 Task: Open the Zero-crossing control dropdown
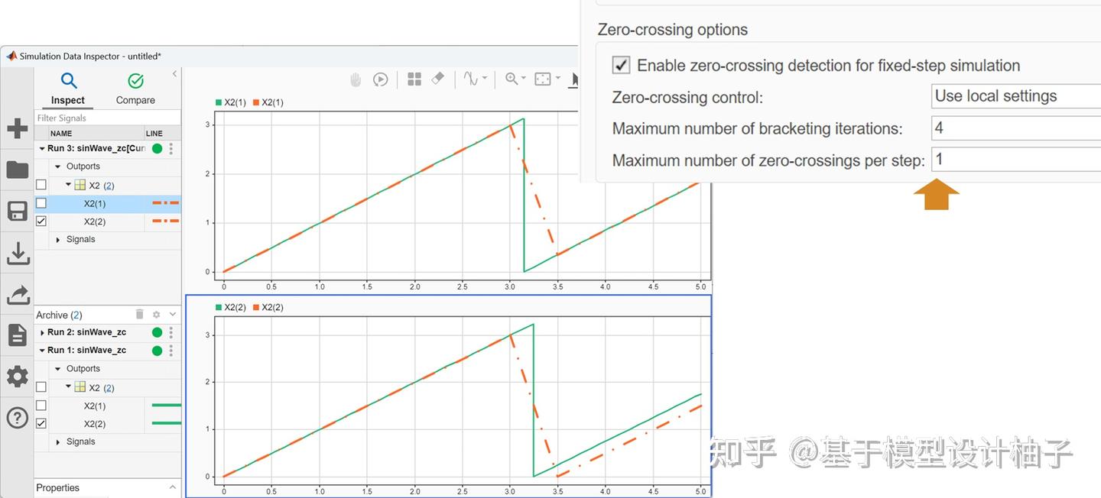pyautogui.click(x=1016, y=96)
